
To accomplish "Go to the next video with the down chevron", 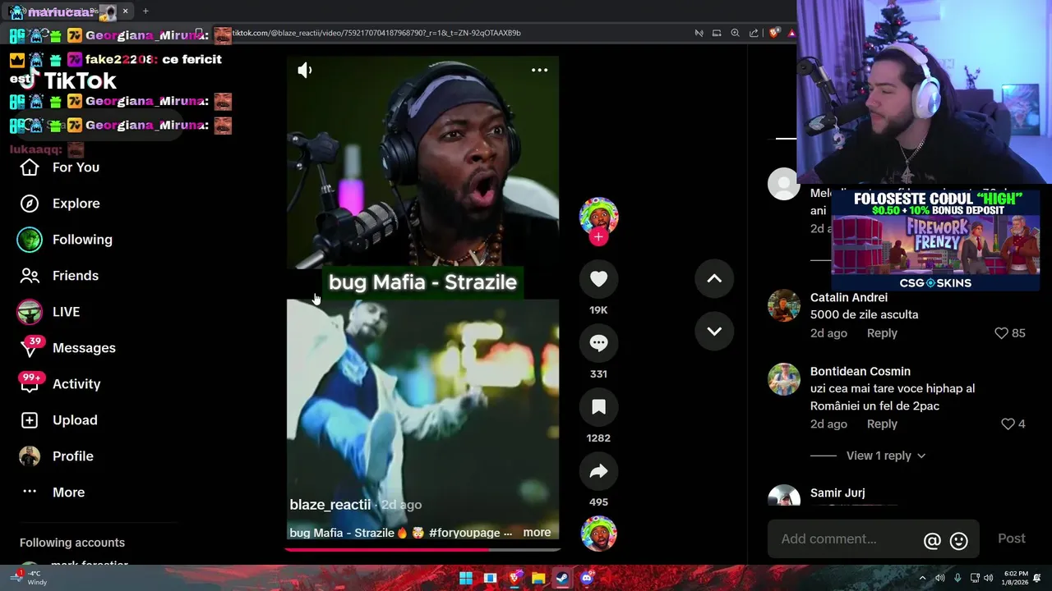I will point(714,332).
